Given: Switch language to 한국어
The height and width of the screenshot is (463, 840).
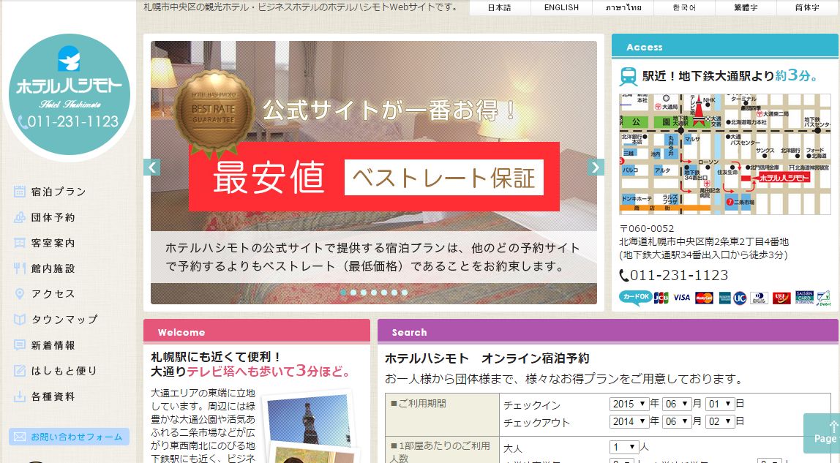Looking at the screenshot, I should coord(684,7).
